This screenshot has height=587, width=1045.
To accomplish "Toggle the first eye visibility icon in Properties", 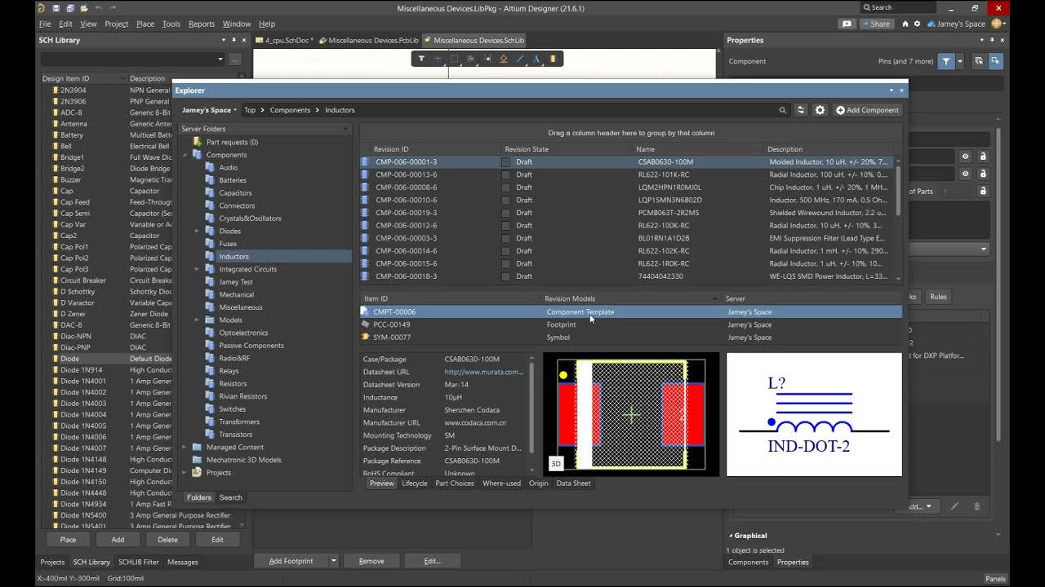I will point(965,157).
